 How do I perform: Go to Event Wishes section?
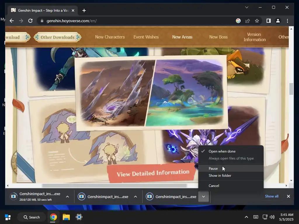point(146,37)
